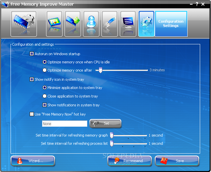The width and height of the screenshot is (211, 172).
Task: Click the optimize-after minutes slider thumb
Action: pos(100,70)
